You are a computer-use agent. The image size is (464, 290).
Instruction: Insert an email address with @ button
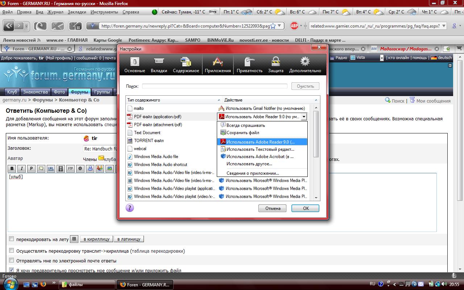pyautogui.click(x=80, y=169)
